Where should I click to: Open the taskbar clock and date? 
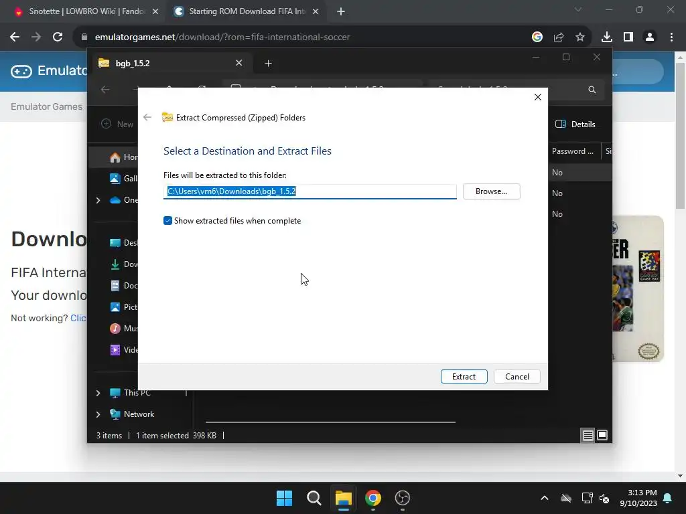point(638,498)
